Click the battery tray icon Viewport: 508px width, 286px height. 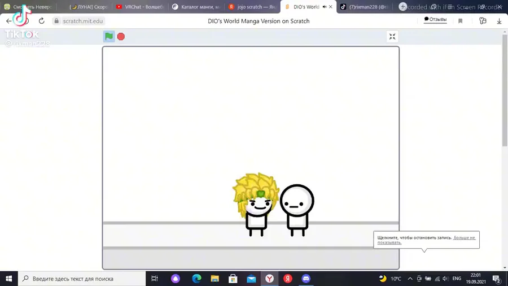point(428,279)
